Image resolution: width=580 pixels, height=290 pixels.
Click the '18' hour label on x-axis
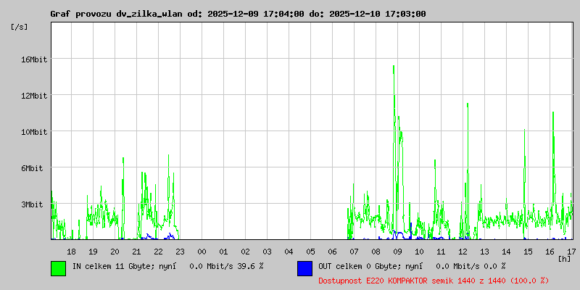pyautogui.click(x=71, y=252)
